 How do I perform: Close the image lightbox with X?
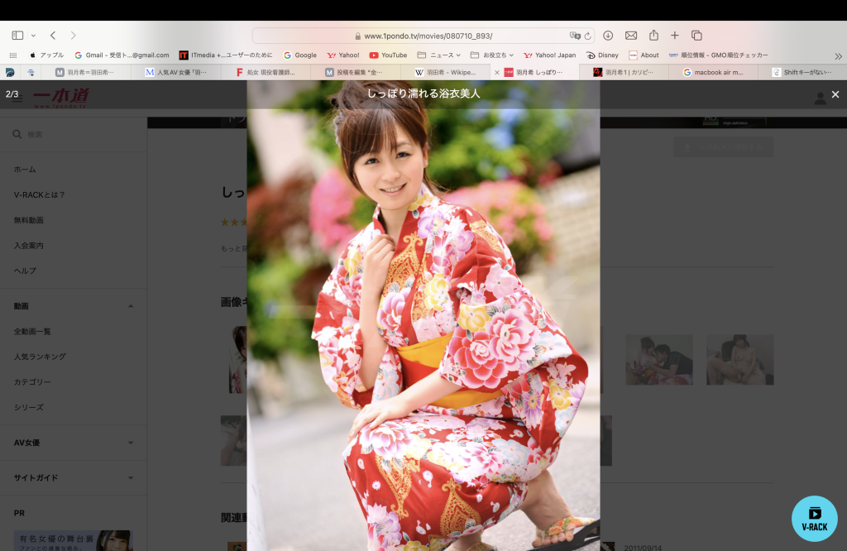(835, 95)
